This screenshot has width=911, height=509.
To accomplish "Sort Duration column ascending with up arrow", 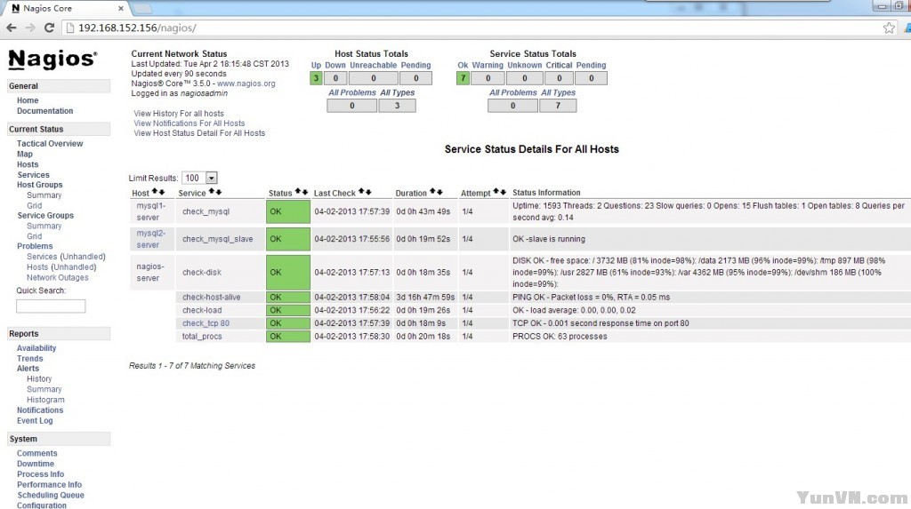I will click(432, 192).
